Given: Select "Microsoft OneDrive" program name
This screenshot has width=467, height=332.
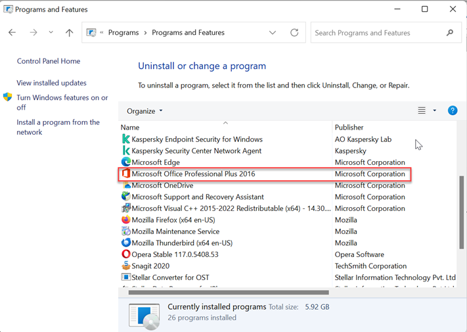Looking at the screenshot, I should point(162,185).
